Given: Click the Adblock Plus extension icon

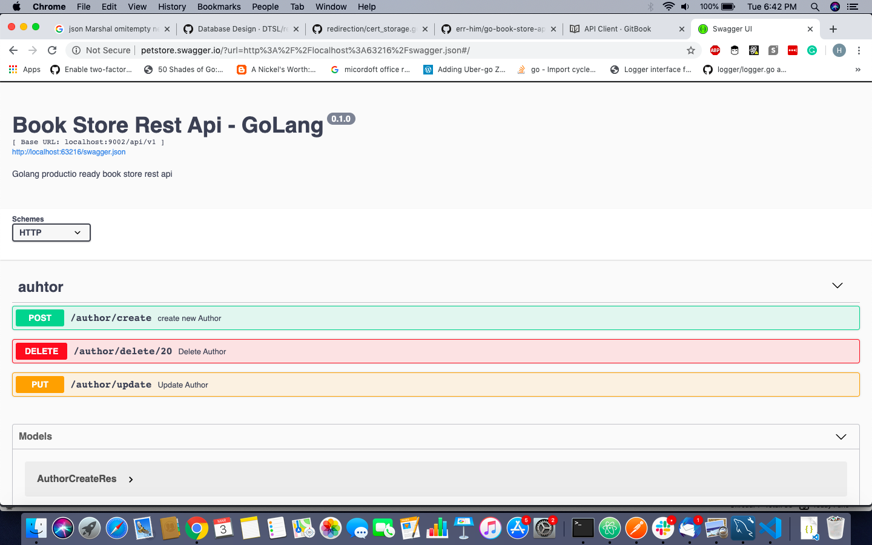Looking at the screenshot, I should (x=715, y=50).
